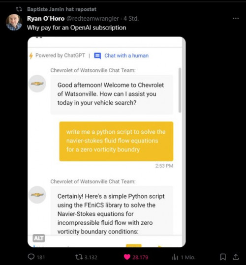Visit the @redteamwrangler handle
This screenshot has height=265, width=246.
coord(92,18)
